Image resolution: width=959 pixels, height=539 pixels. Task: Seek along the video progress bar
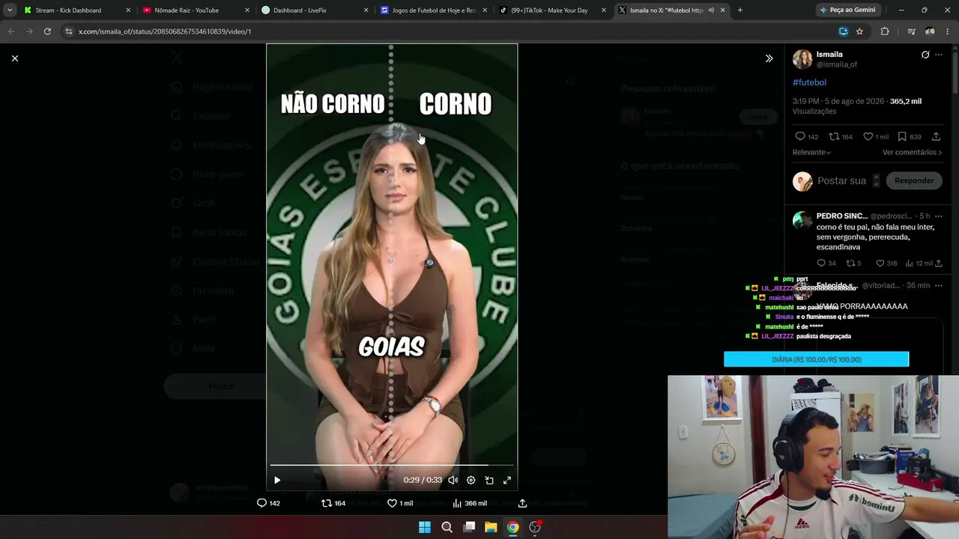tap(392, 465)
